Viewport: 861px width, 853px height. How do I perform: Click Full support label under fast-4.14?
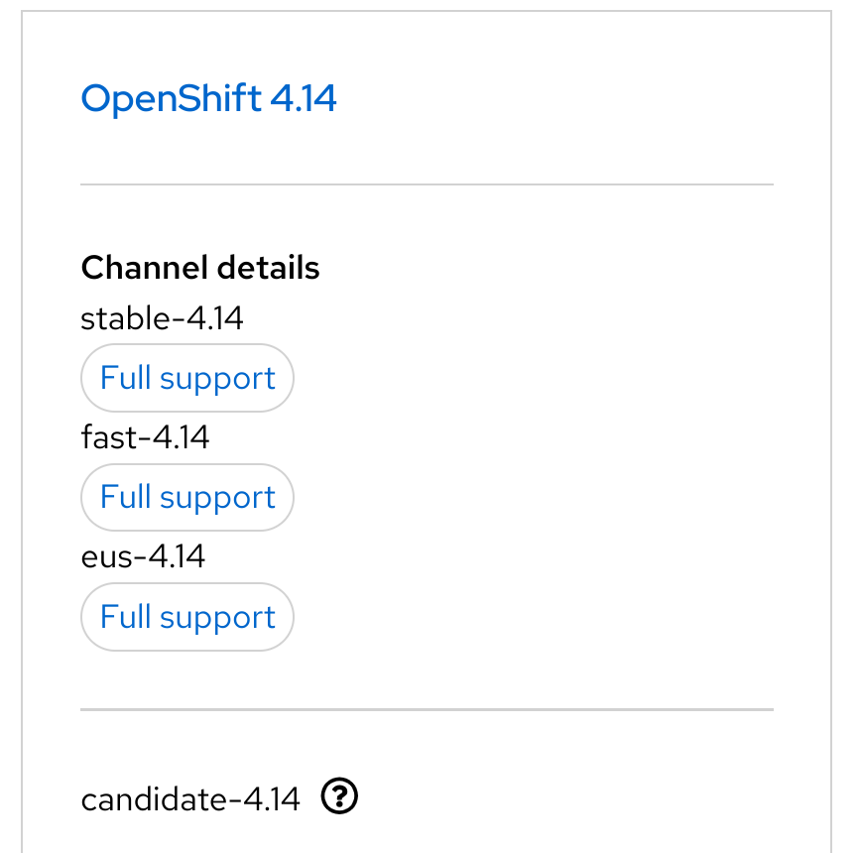point(187,497)
